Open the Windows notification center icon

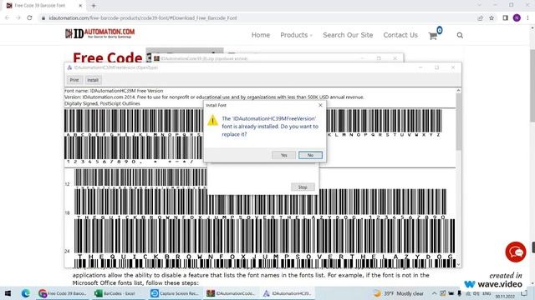pos(524,293)
